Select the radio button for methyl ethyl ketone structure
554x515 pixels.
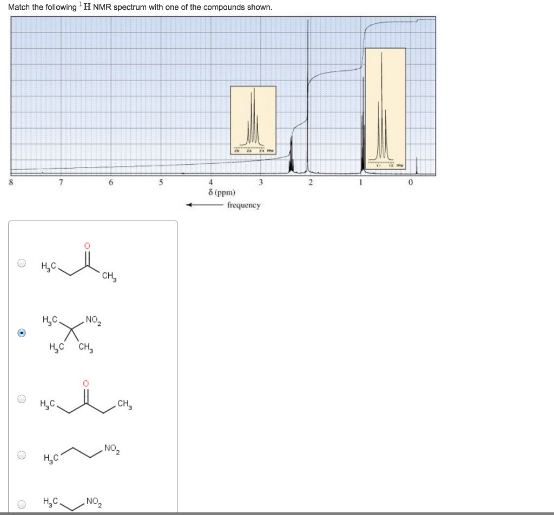click(x=22, y=263)
